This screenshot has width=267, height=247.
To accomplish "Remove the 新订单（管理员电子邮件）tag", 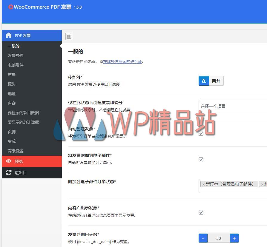I will [203, 184].
